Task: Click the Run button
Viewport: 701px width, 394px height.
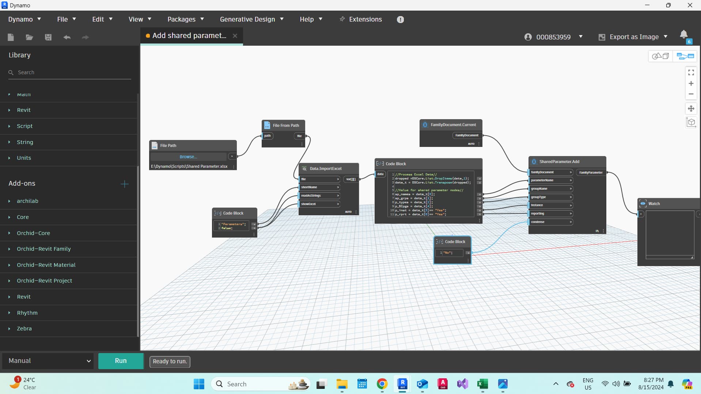Action: (121, 361)
